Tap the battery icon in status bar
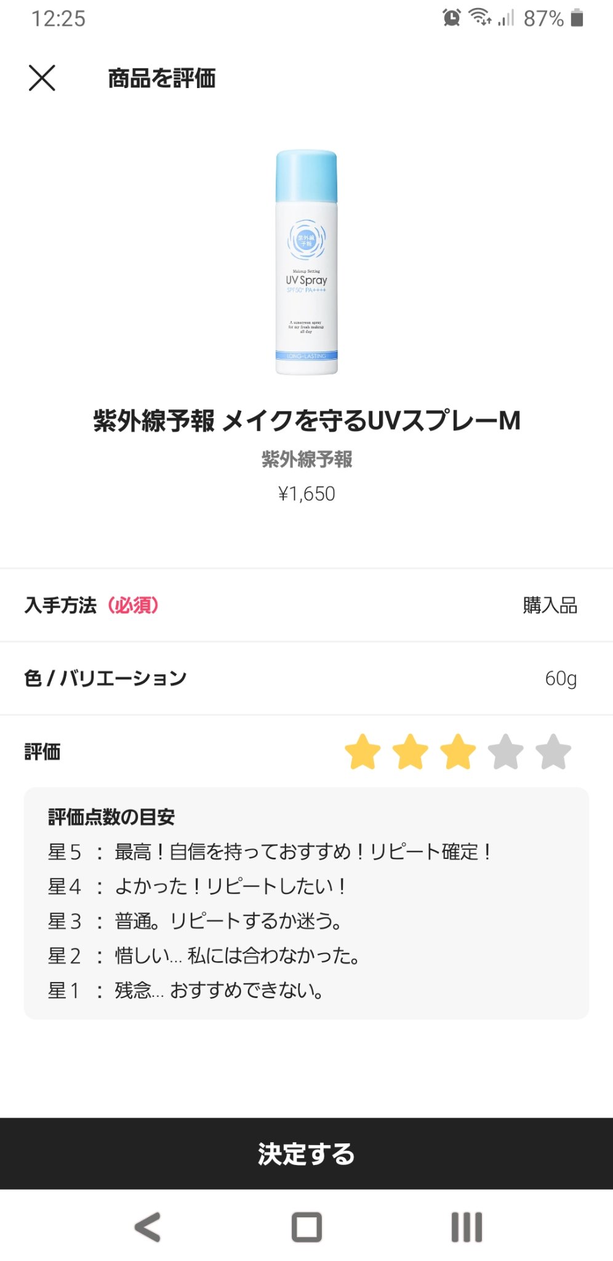Image resolution: width=613 pixels, height=1261 pixels. (x=577, y=18)
